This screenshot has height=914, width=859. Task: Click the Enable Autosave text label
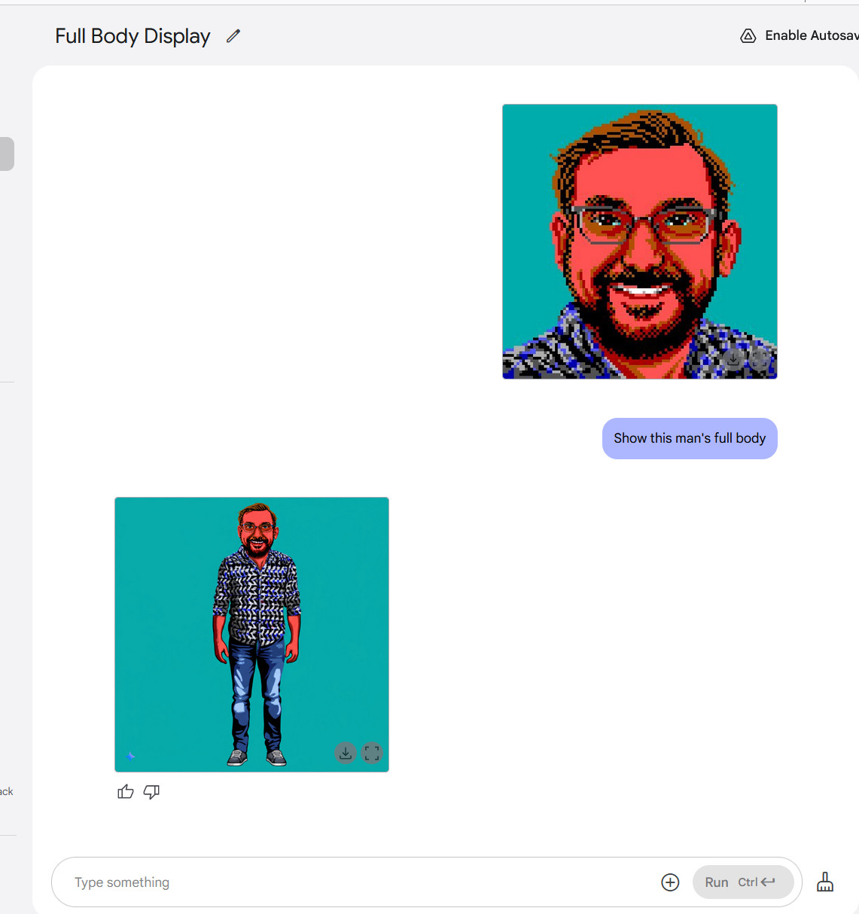(810, 36)
